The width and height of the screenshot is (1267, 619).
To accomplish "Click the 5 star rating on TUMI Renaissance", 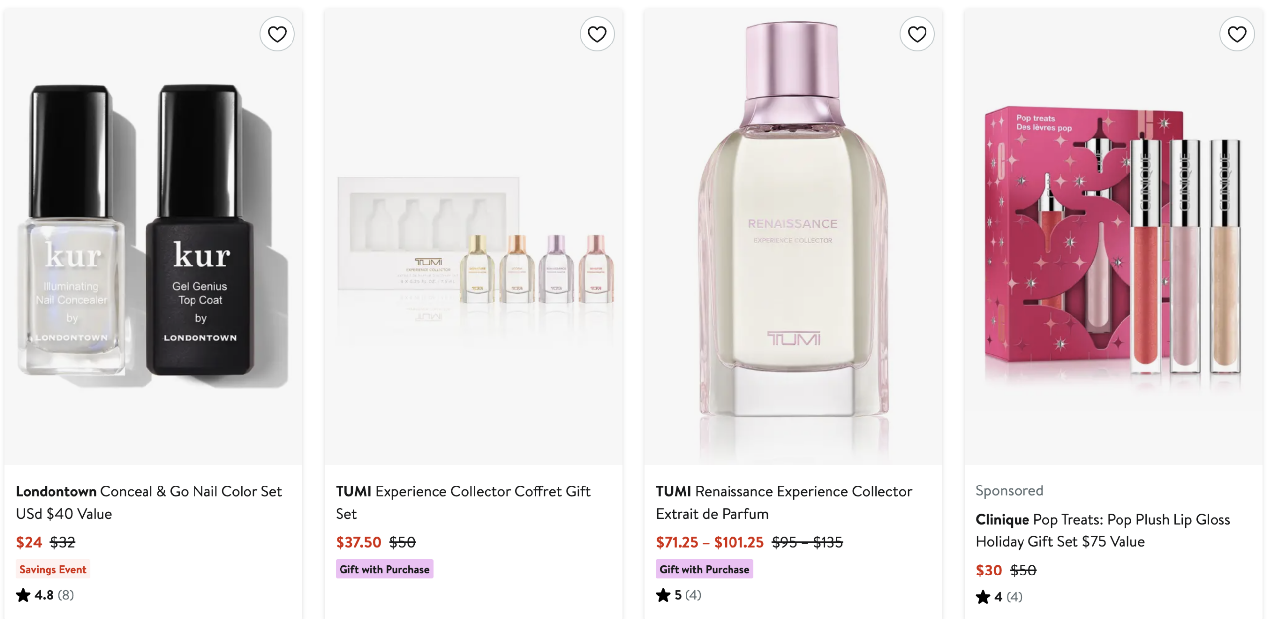I will pyautogui.click(x=678, y=595).
